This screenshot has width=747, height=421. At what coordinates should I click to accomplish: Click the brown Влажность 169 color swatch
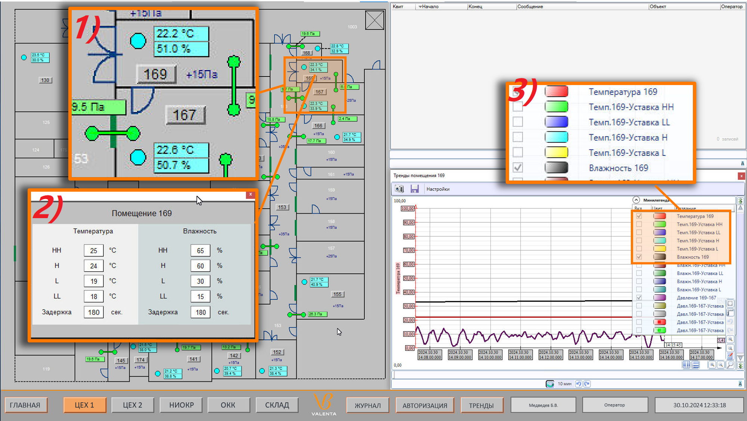click(x=660, y=257)
